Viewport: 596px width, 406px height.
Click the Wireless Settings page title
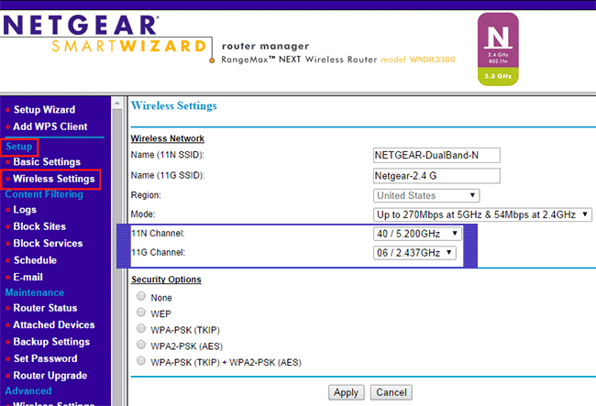[173, 105]
